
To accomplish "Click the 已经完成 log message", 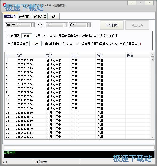I will pos(10,152).
